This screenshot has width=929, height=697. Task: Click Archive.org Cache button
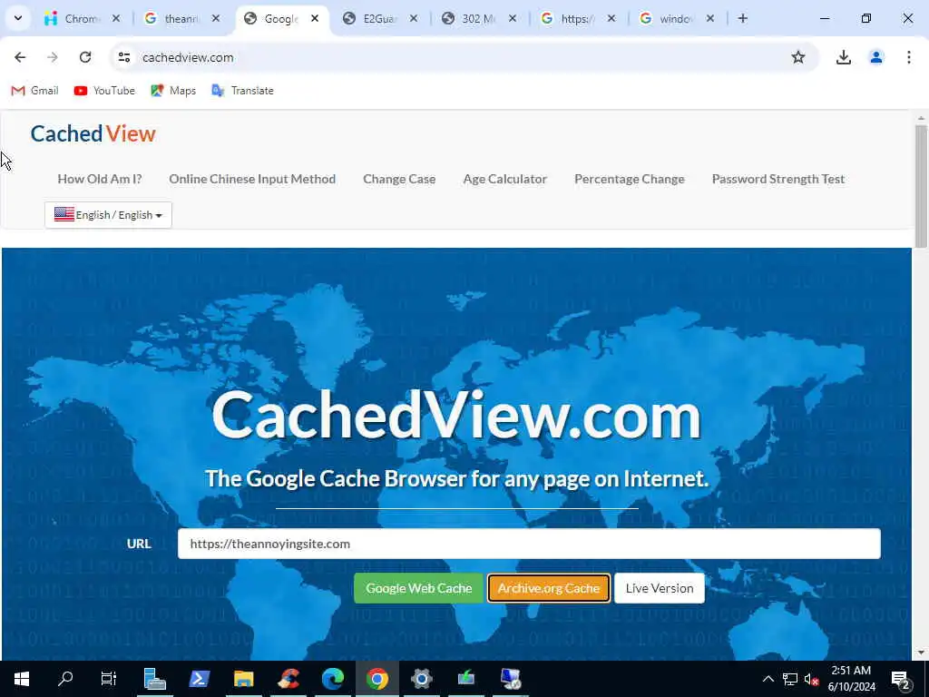click(549, 588)
